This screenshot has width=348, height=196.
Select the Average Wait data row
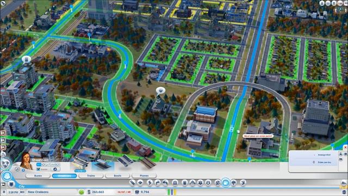click(314, 155)
